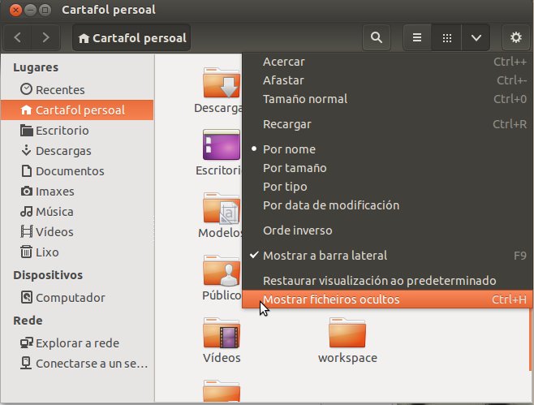The height and width of the screenshot is (405, 534).
Task: Open Documentos in sidebar
Action: 77,171
